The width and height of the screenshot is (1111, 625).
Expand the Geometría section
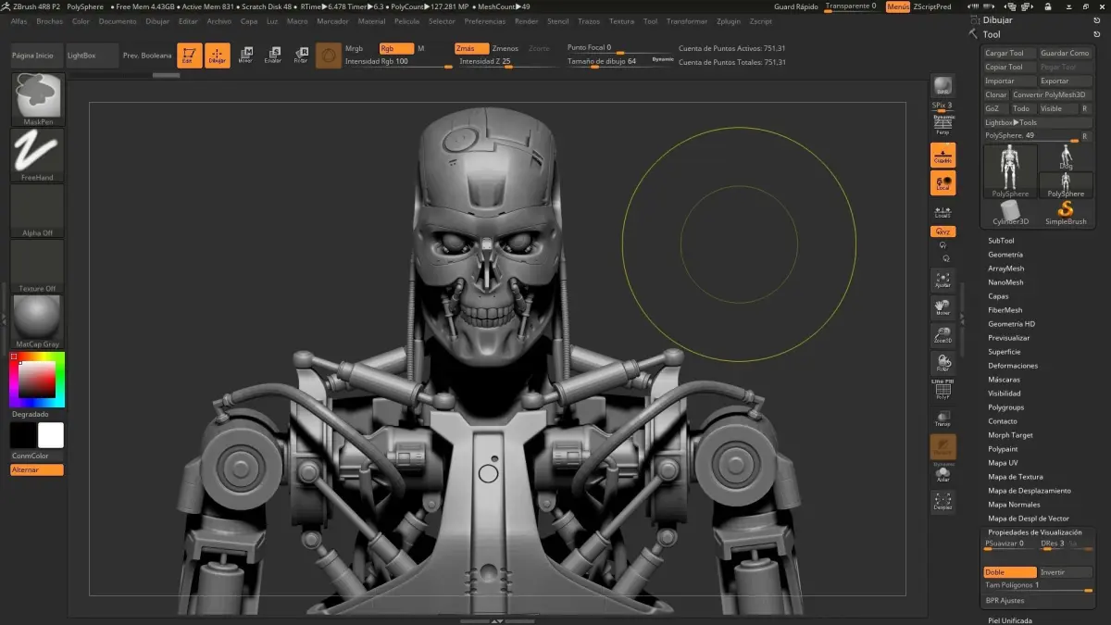pyautogui.click(x=1005, y=255)
